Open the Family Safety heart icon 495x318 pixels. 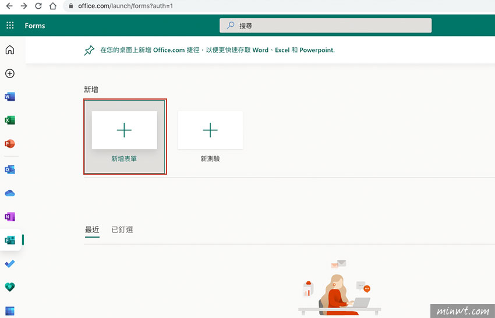point(10,287)
